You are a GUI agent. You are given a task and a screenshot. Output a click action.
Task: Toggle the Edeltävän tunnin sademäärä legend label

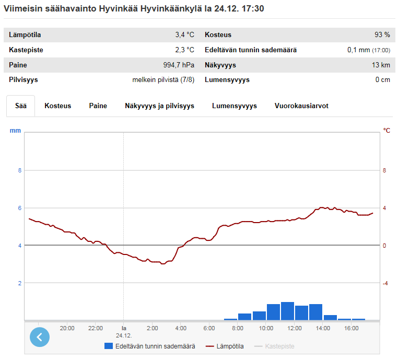tap(155, 346)
